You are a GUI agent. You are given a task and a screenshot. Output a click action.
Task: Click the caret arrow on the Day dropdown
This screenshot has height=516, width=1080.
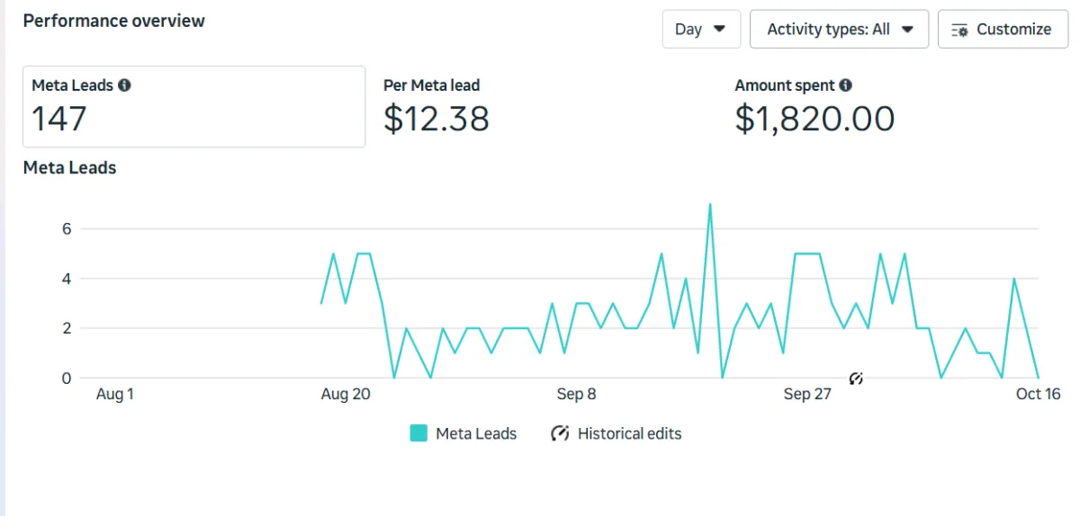coord(719,29)
